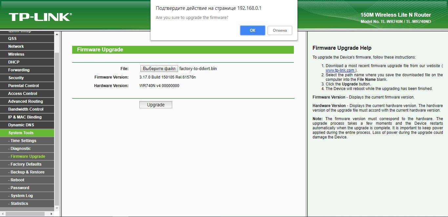The width and height of the screenshot is (448, 217).
Task: Click the Upgrade button
Action: click(x=155, y=105)
